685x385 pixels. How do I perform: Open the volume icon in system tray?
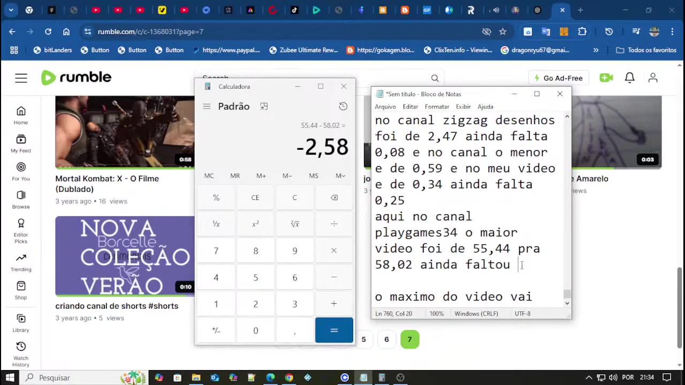tap(613, 378)
